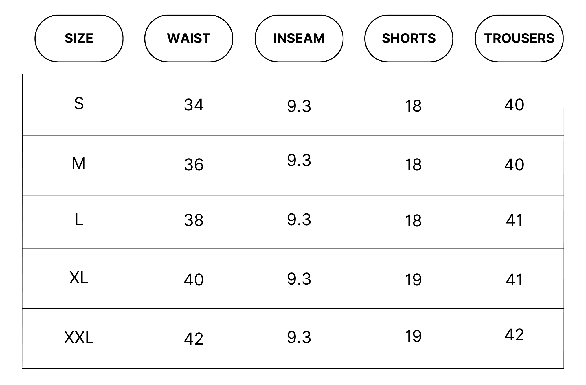Select waist value 36
Screen dimensions: 586x385
[194, 165]
